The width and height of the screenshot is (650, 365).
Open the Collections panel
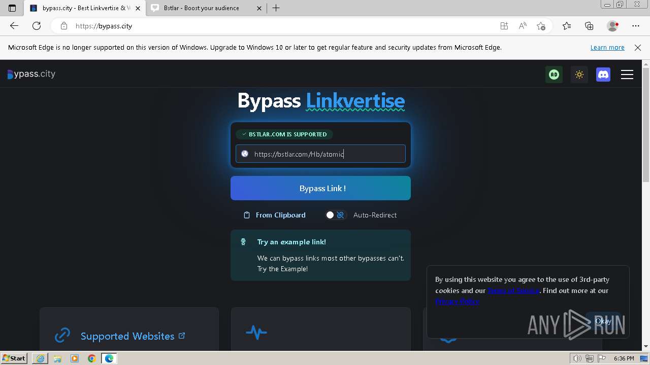click(589, 26)
